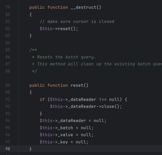The image size is (162, 155).
Task: Place cursor after closing brace on line 98
Action: coord(32,149)
